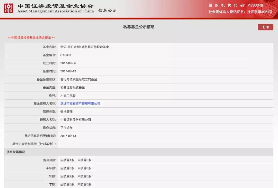
Task: Select the 半年报 disclosure value
Action: tap(76, 168)
